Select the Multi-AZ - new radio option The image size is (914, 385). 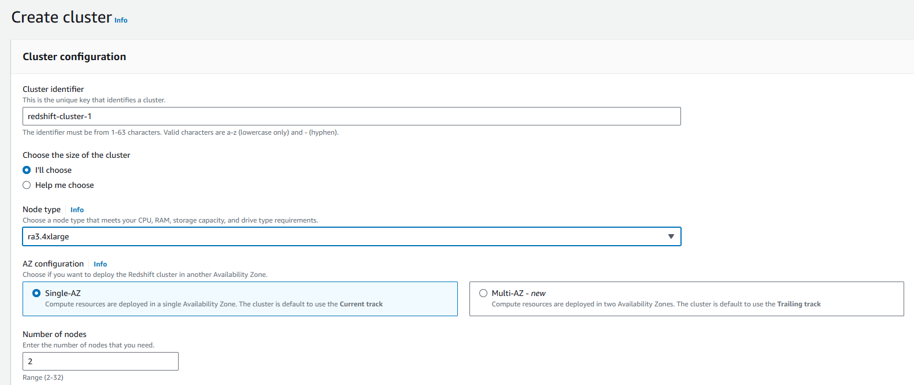click(483, 293)
